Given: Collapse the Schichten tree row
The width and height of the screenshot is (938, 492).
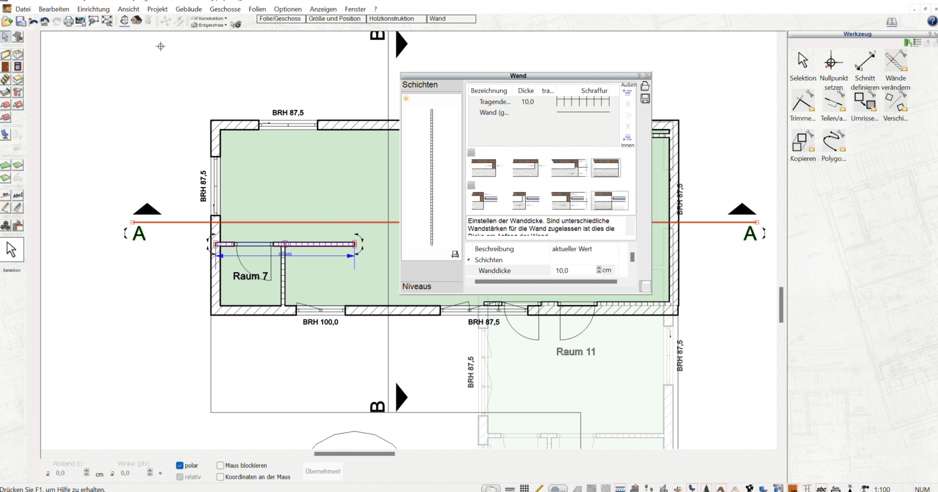Looking at the screenshot, I should point(469,260).
